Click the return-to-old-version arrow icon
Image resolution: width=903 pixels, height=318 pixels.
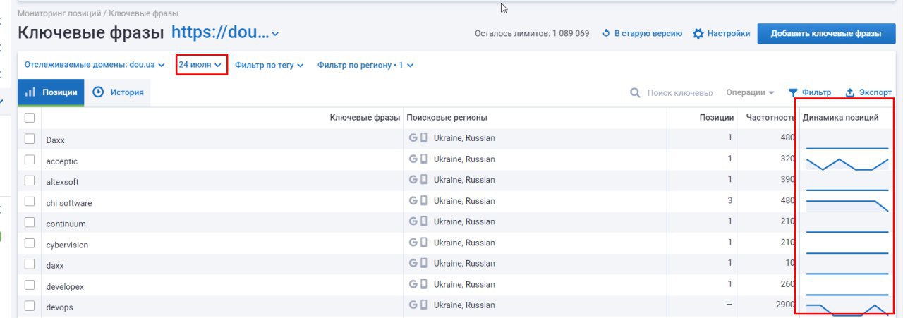(606, 33)
